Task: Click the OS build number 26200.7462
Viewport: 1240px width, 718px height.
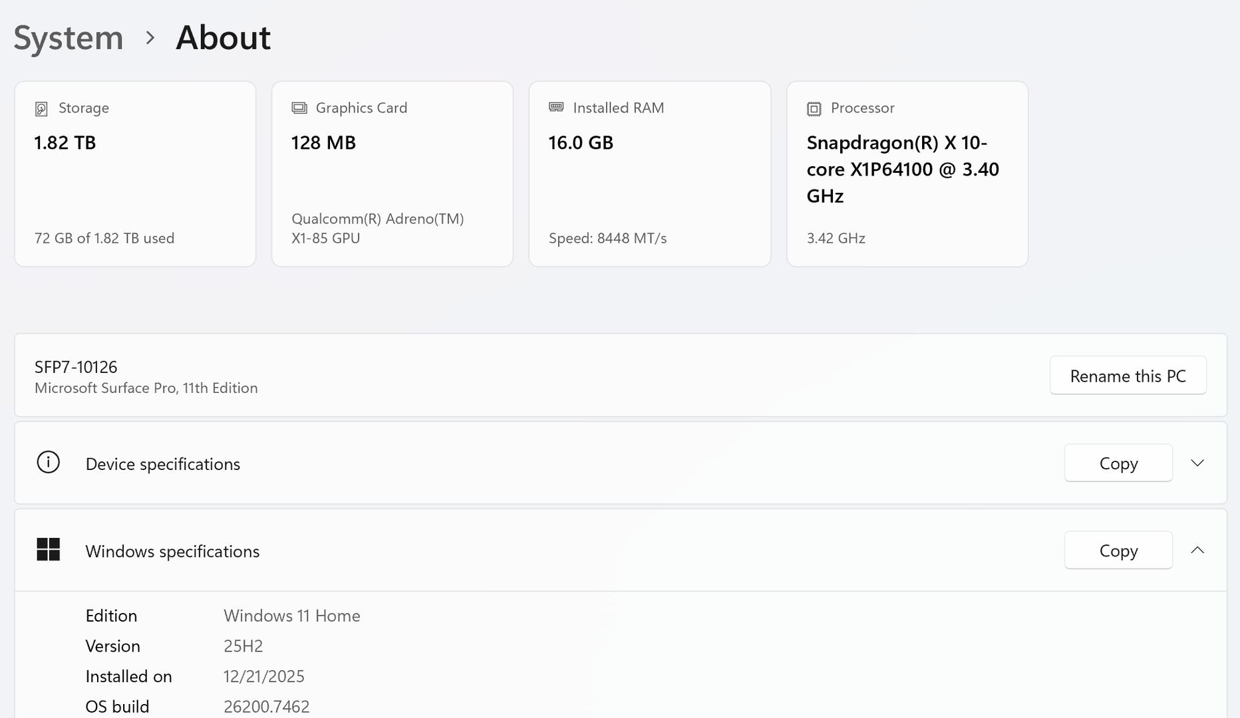Action: coord(266,706)
